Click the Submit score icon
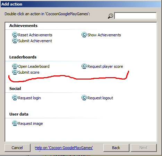The height and width of the screenshot is (156, 162). coord(15,72)
